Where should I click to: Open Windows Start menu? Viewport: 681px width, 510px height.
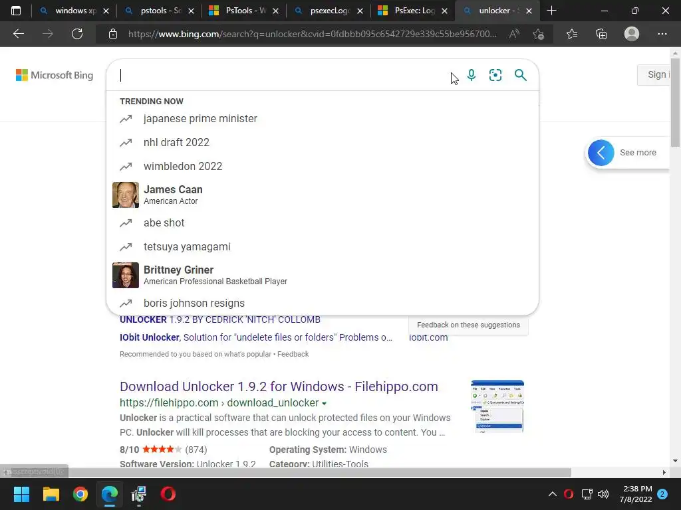click(x=21, y=494)
